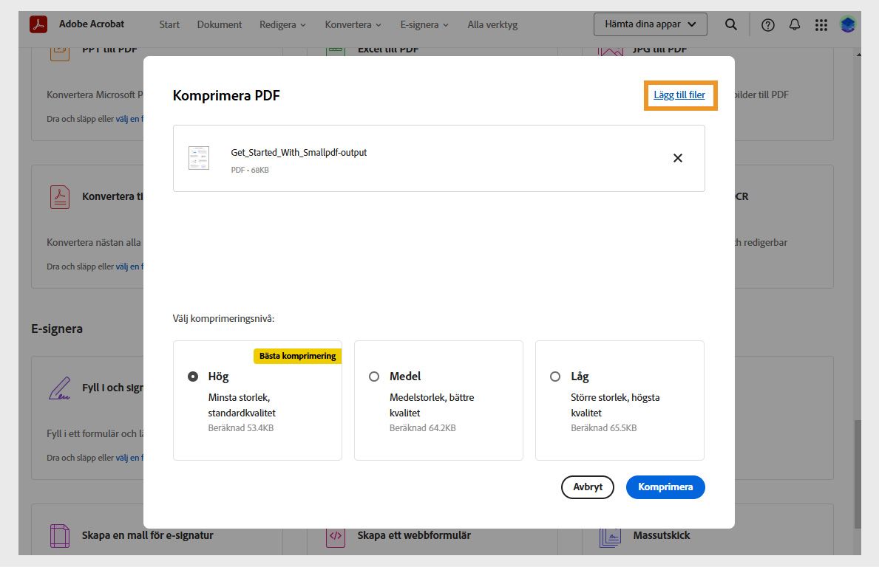This screenshot has width=879, height=567.
Task: Expand the Hämta dina appar dropdown
Action: tap(649, 24)
